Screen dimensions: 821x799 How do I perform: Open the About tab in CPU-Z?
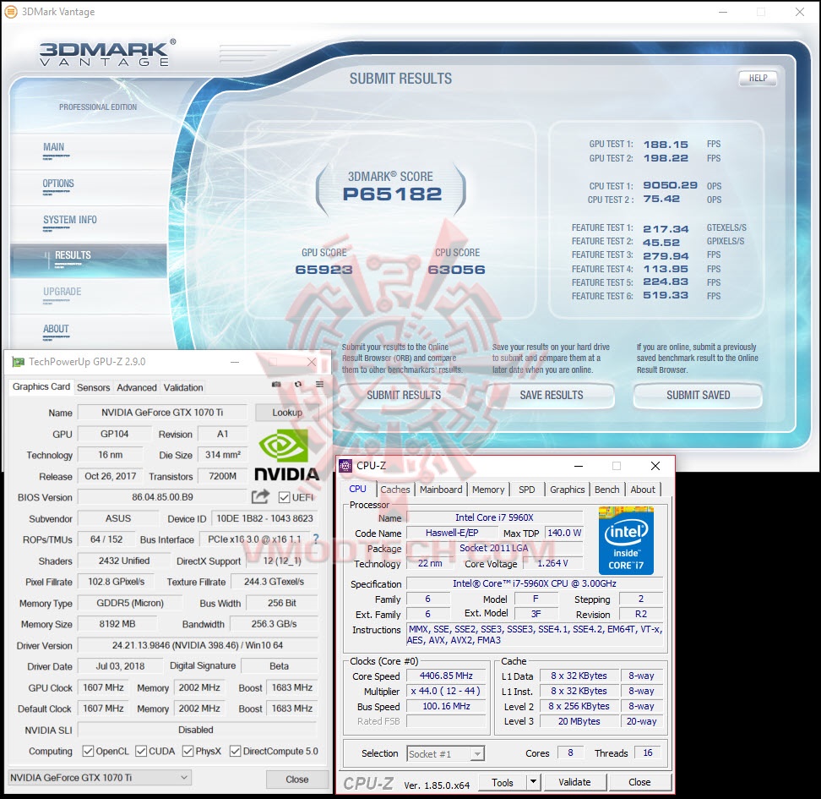pos(643,490)
